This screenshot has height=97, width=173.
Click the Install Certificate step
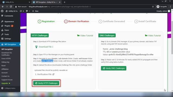coord(145,21)
